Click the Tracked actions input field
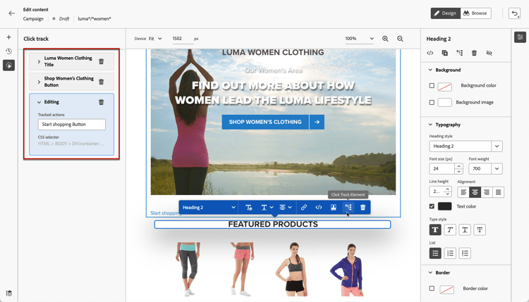Screen dimensions: 529x302 click(71, 124)
